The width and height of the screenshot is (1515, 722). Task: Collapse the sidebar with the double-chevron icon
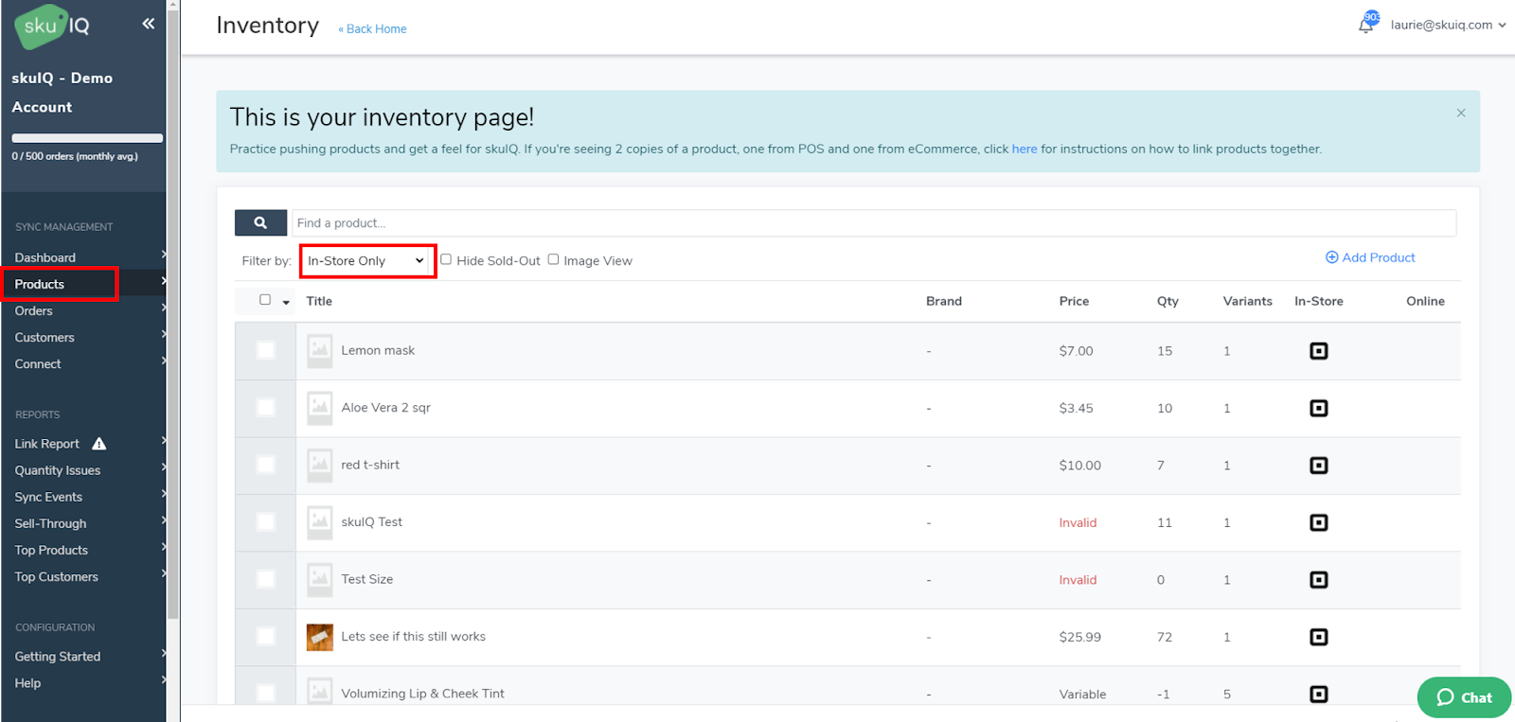tap(148, 24)
